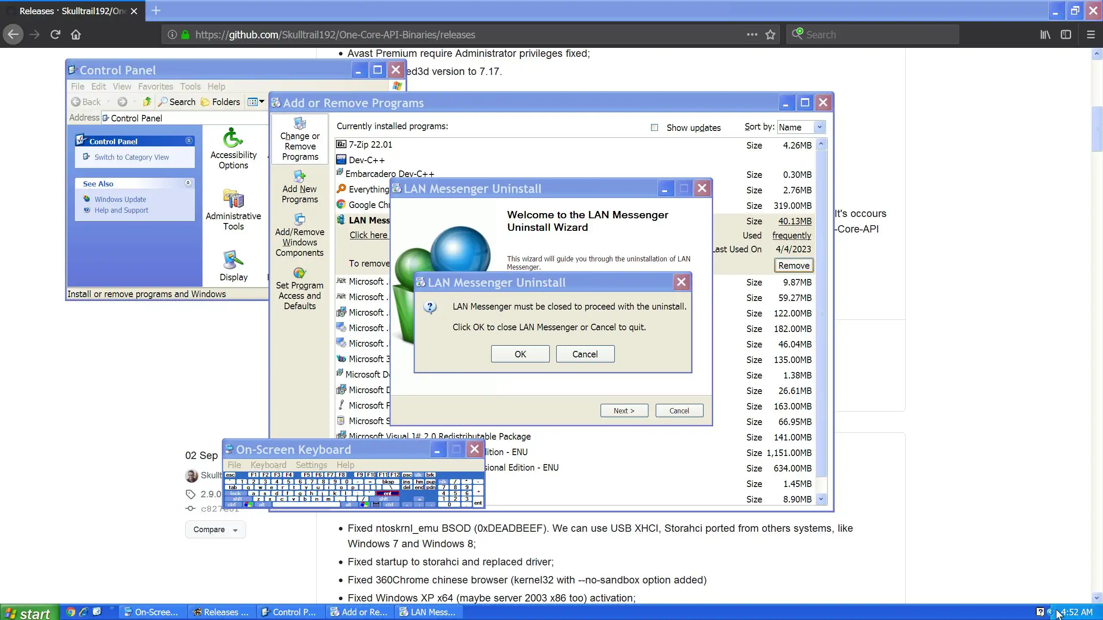Click the Windows Start button

(28, 613)
